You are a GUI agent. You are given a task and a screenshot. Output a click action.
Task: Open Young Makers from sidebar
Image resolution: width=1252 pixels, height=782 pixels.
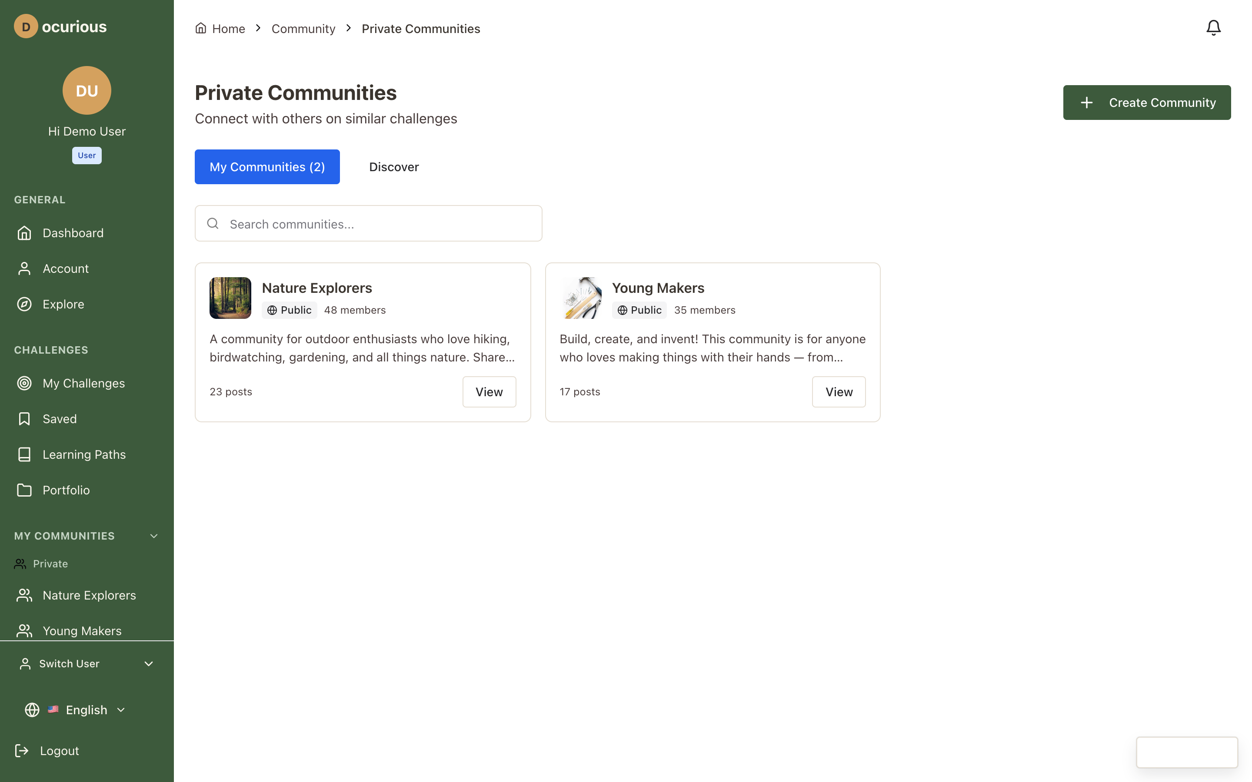pyautogui.click(x=82, y=630)
